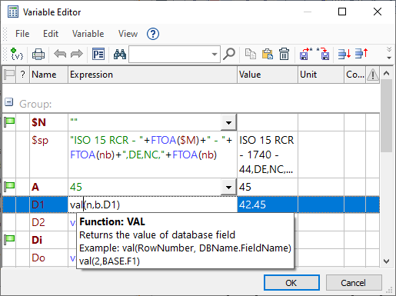Click the question mark column header
Viewport: 396px width, 296px height.
point(23,75)
